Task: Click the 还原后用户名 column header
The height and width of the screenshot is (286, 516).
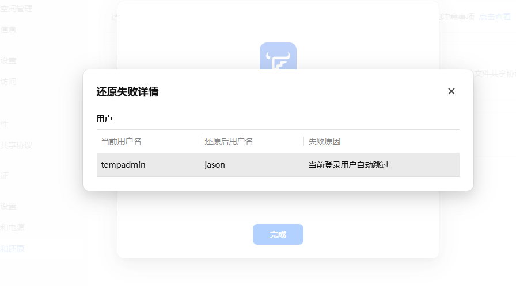Action: 229,141
